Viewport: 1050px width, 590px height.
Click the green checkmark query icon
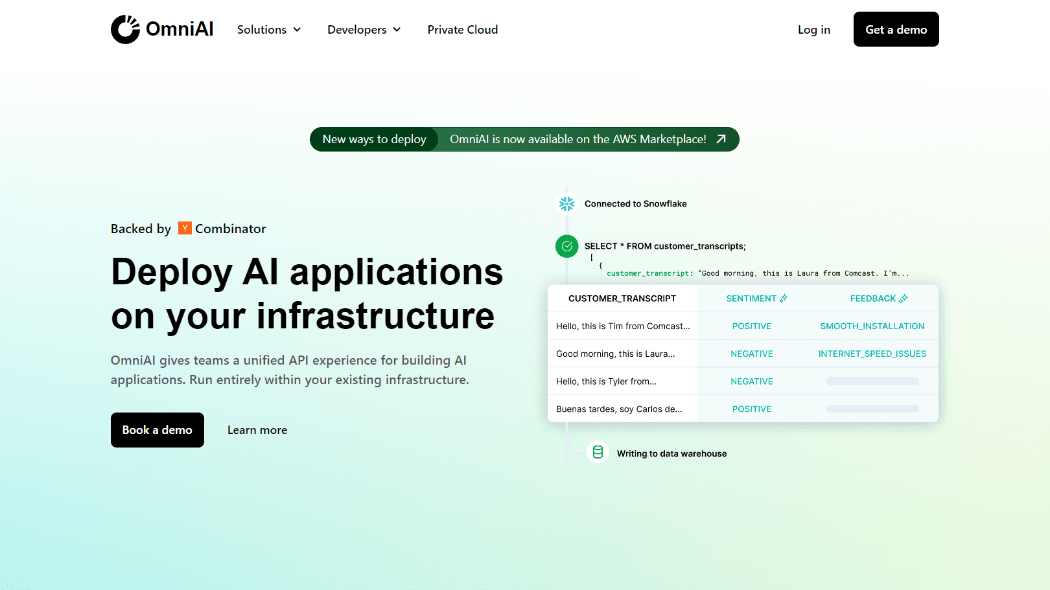point(567,246)
